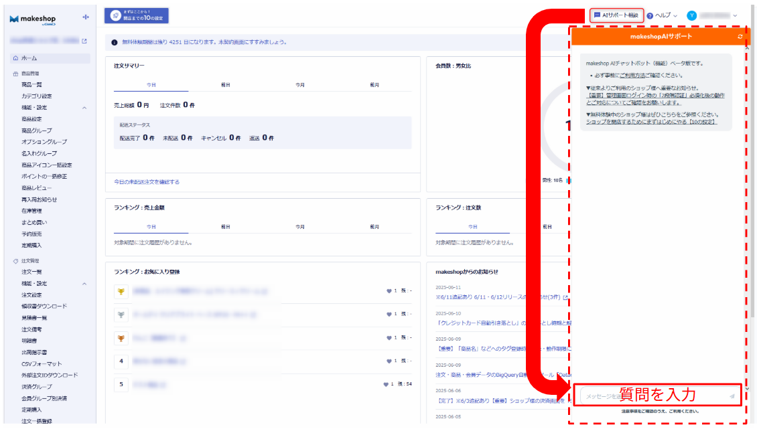
Task: Open 商品一覧 in the sidebar
Action: pos(31,85)
